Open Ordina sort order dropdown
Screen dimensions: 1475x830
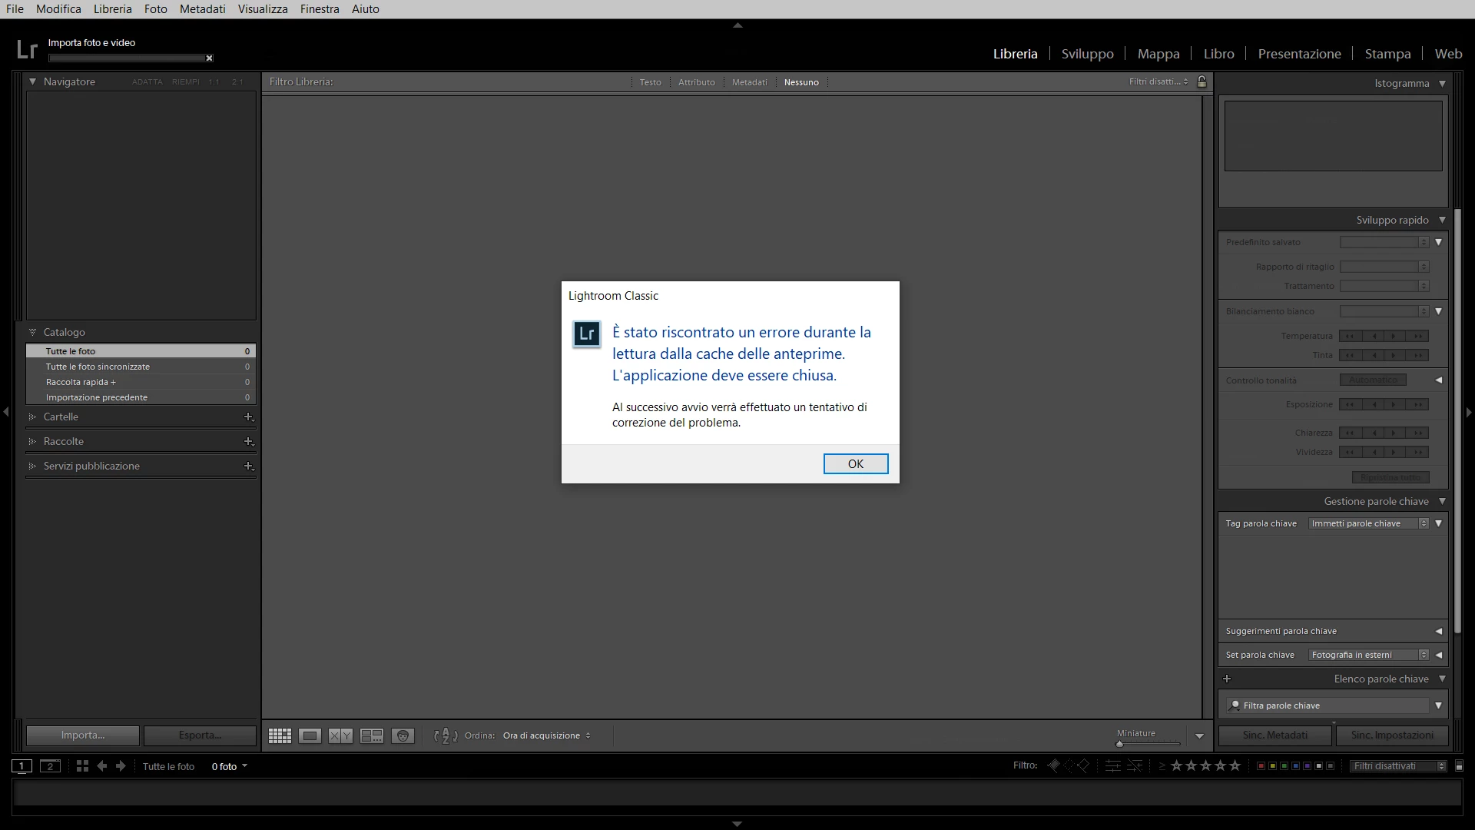[546, 736]
